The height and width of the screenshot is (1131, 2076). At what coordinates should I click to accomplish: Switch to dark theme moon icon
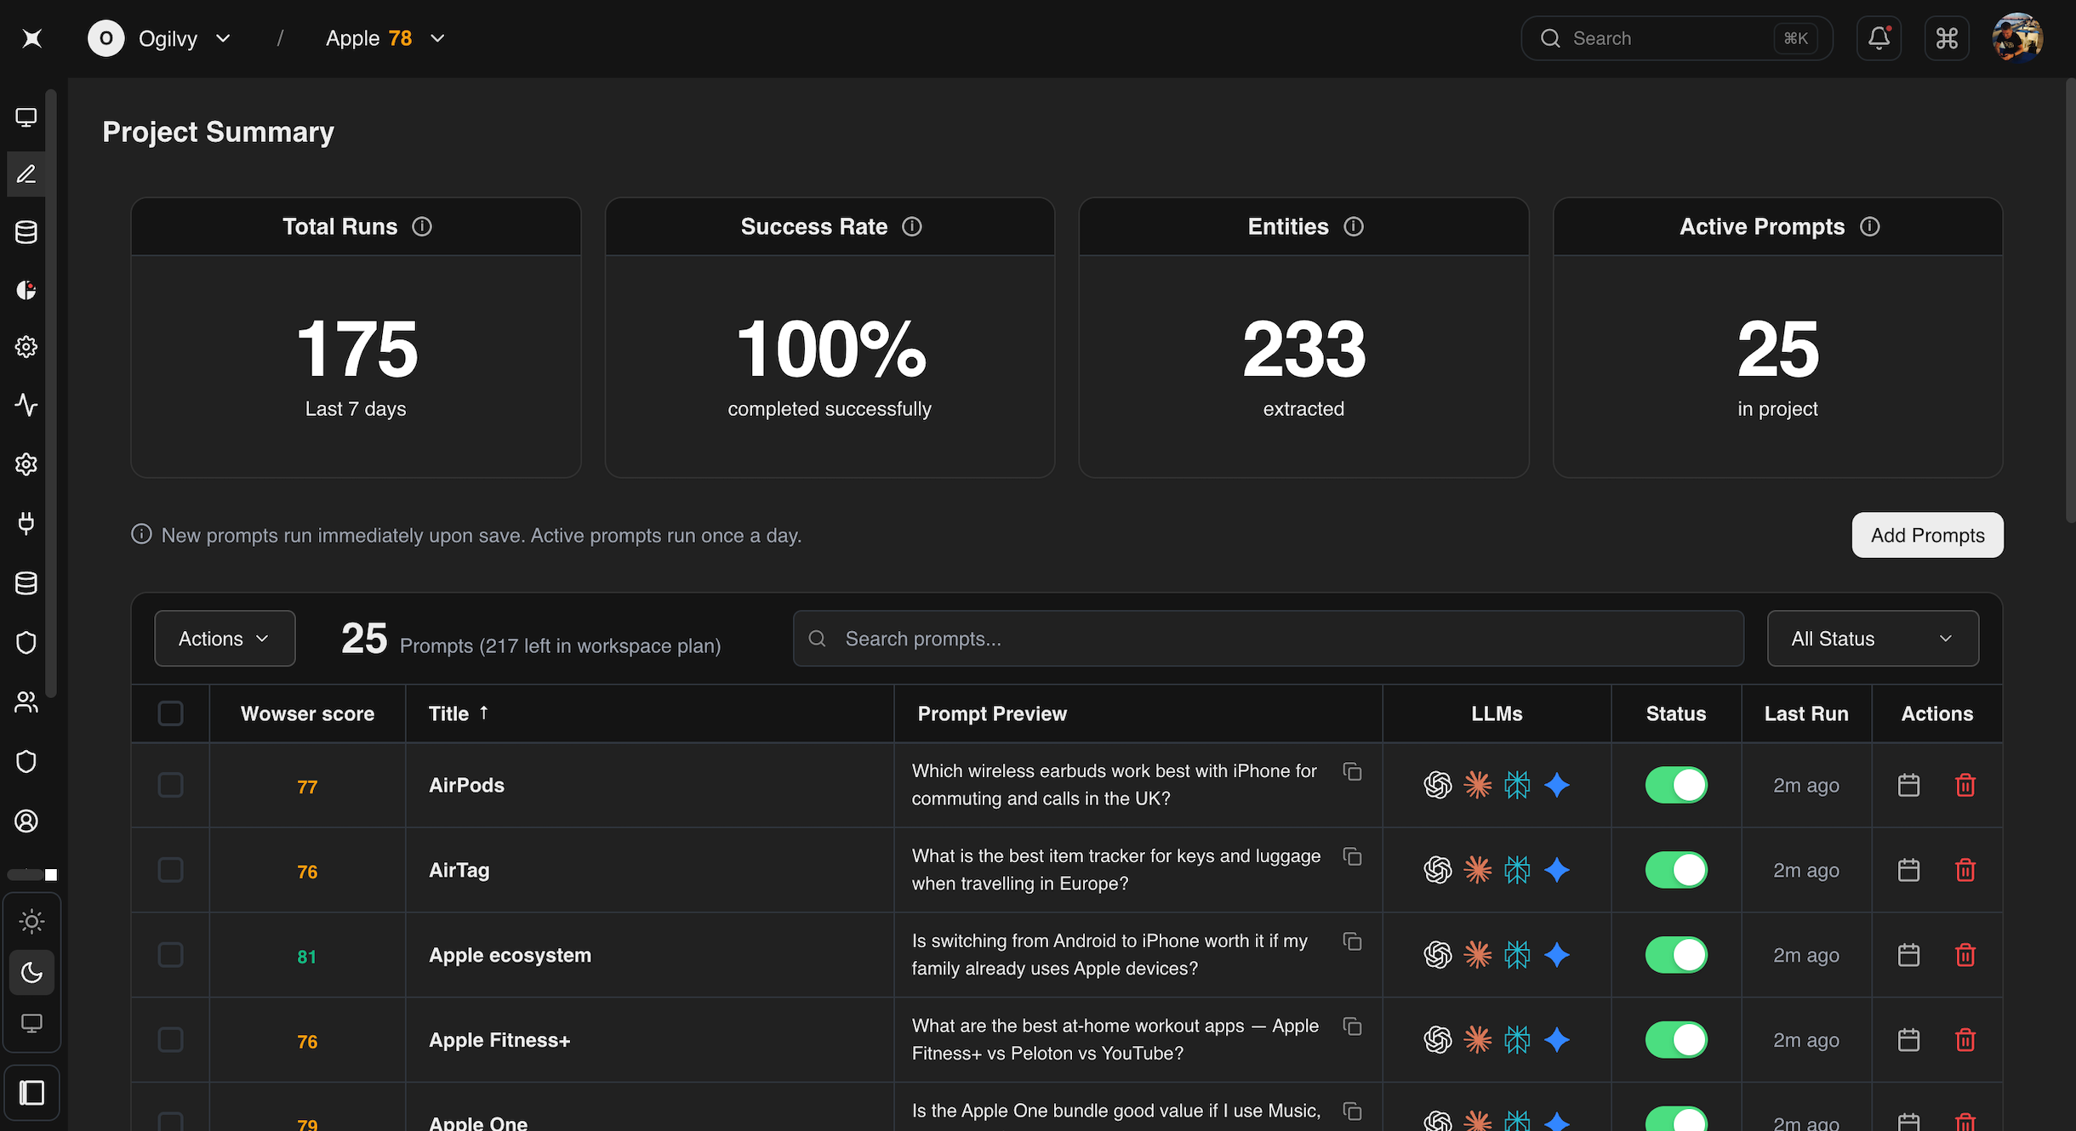[x=31, y=972]
